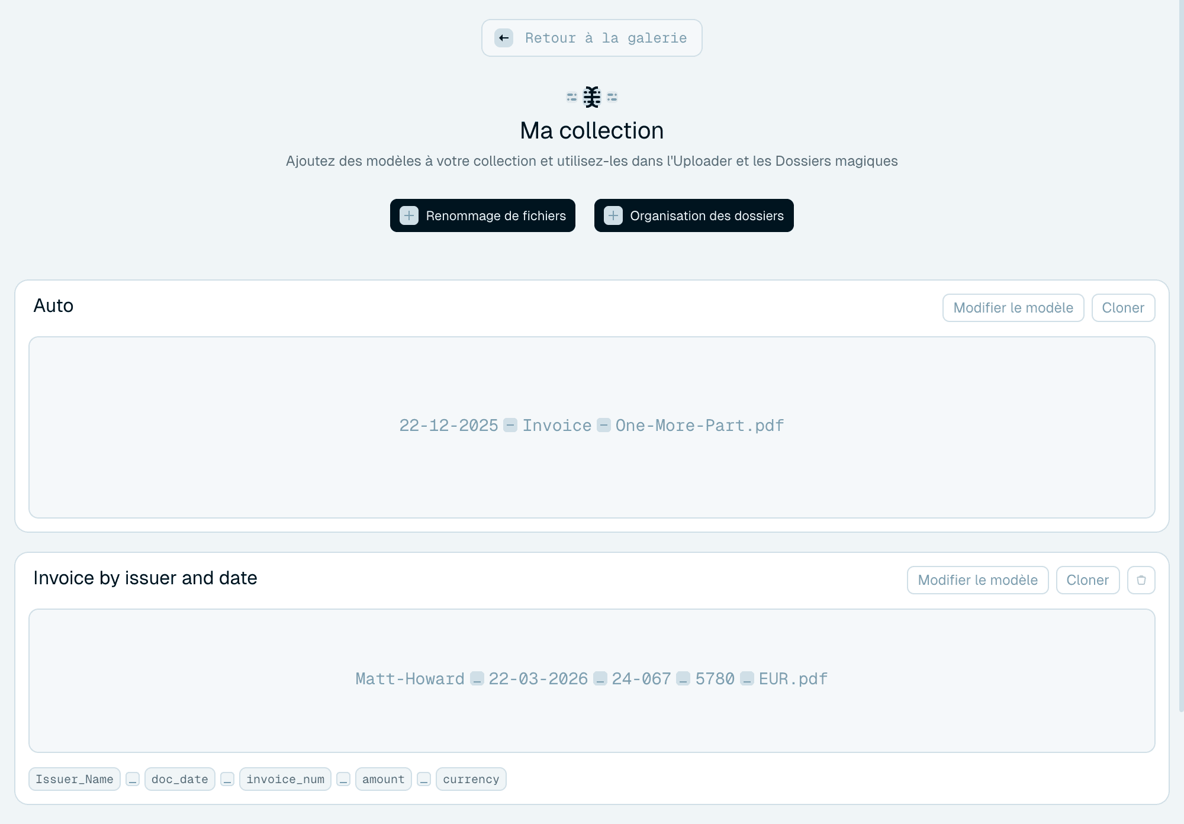The image size is (1184, 824).
Task: Go back via Retour à la galerie
Action: tap(592, 38)
